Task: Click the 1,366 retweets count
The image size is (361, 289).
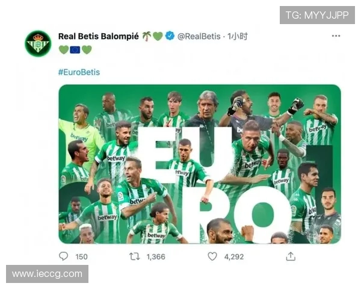Action: 156,256
